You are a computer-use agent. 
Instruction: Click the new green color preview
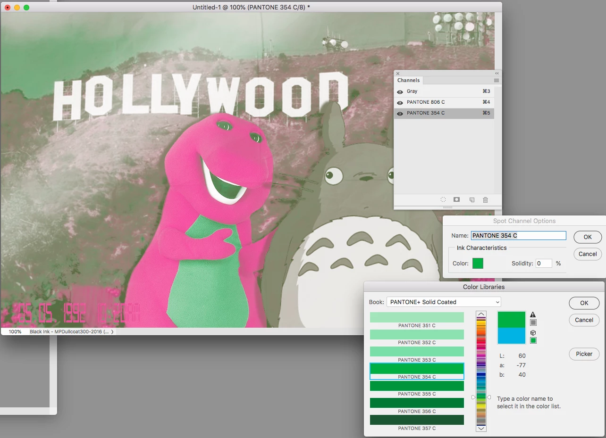[512, 319]
